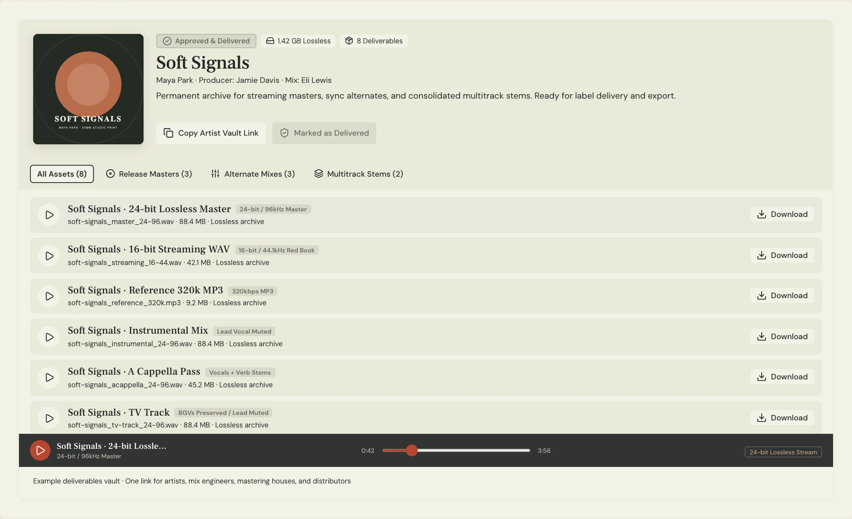Select the All Assets (8) tab
The width and height of the screenshot is (852, 519).
click(62, 174)
